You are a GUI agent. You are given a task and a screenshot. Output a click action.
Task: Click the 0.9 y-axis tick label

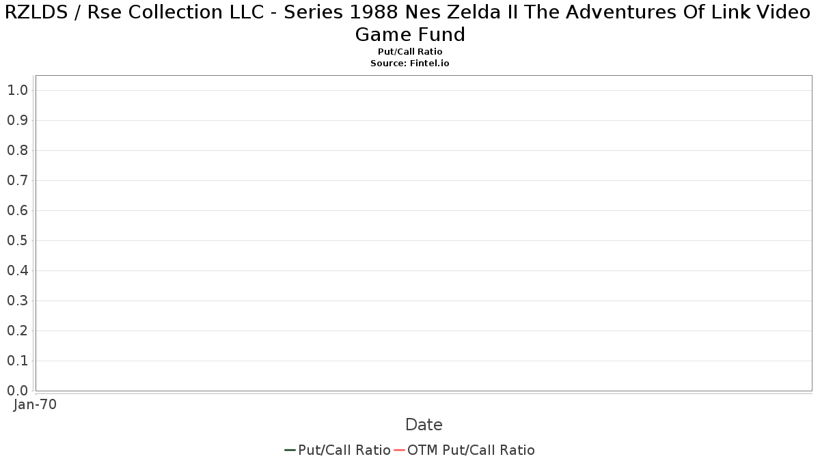coord(17,120)
